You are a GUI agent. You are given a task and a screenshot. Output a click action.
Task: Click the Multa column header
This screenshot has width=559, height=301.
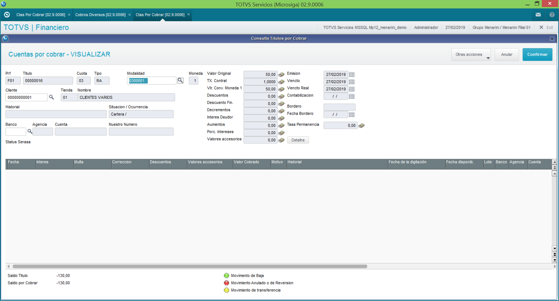click(x=92, y=164)
